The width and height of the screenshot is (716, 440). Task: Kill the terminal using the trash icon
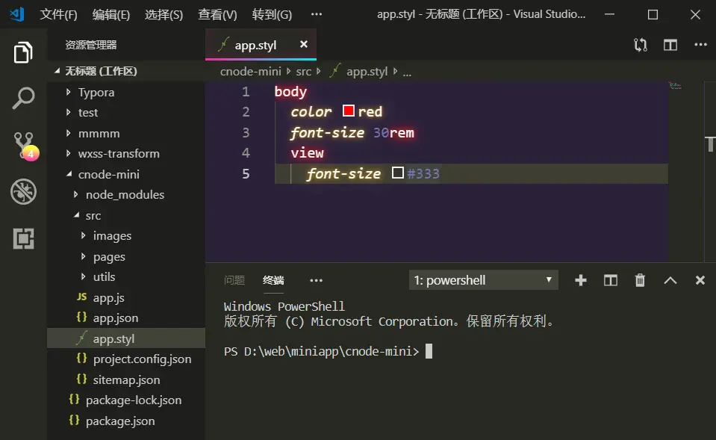pos(640,279)
